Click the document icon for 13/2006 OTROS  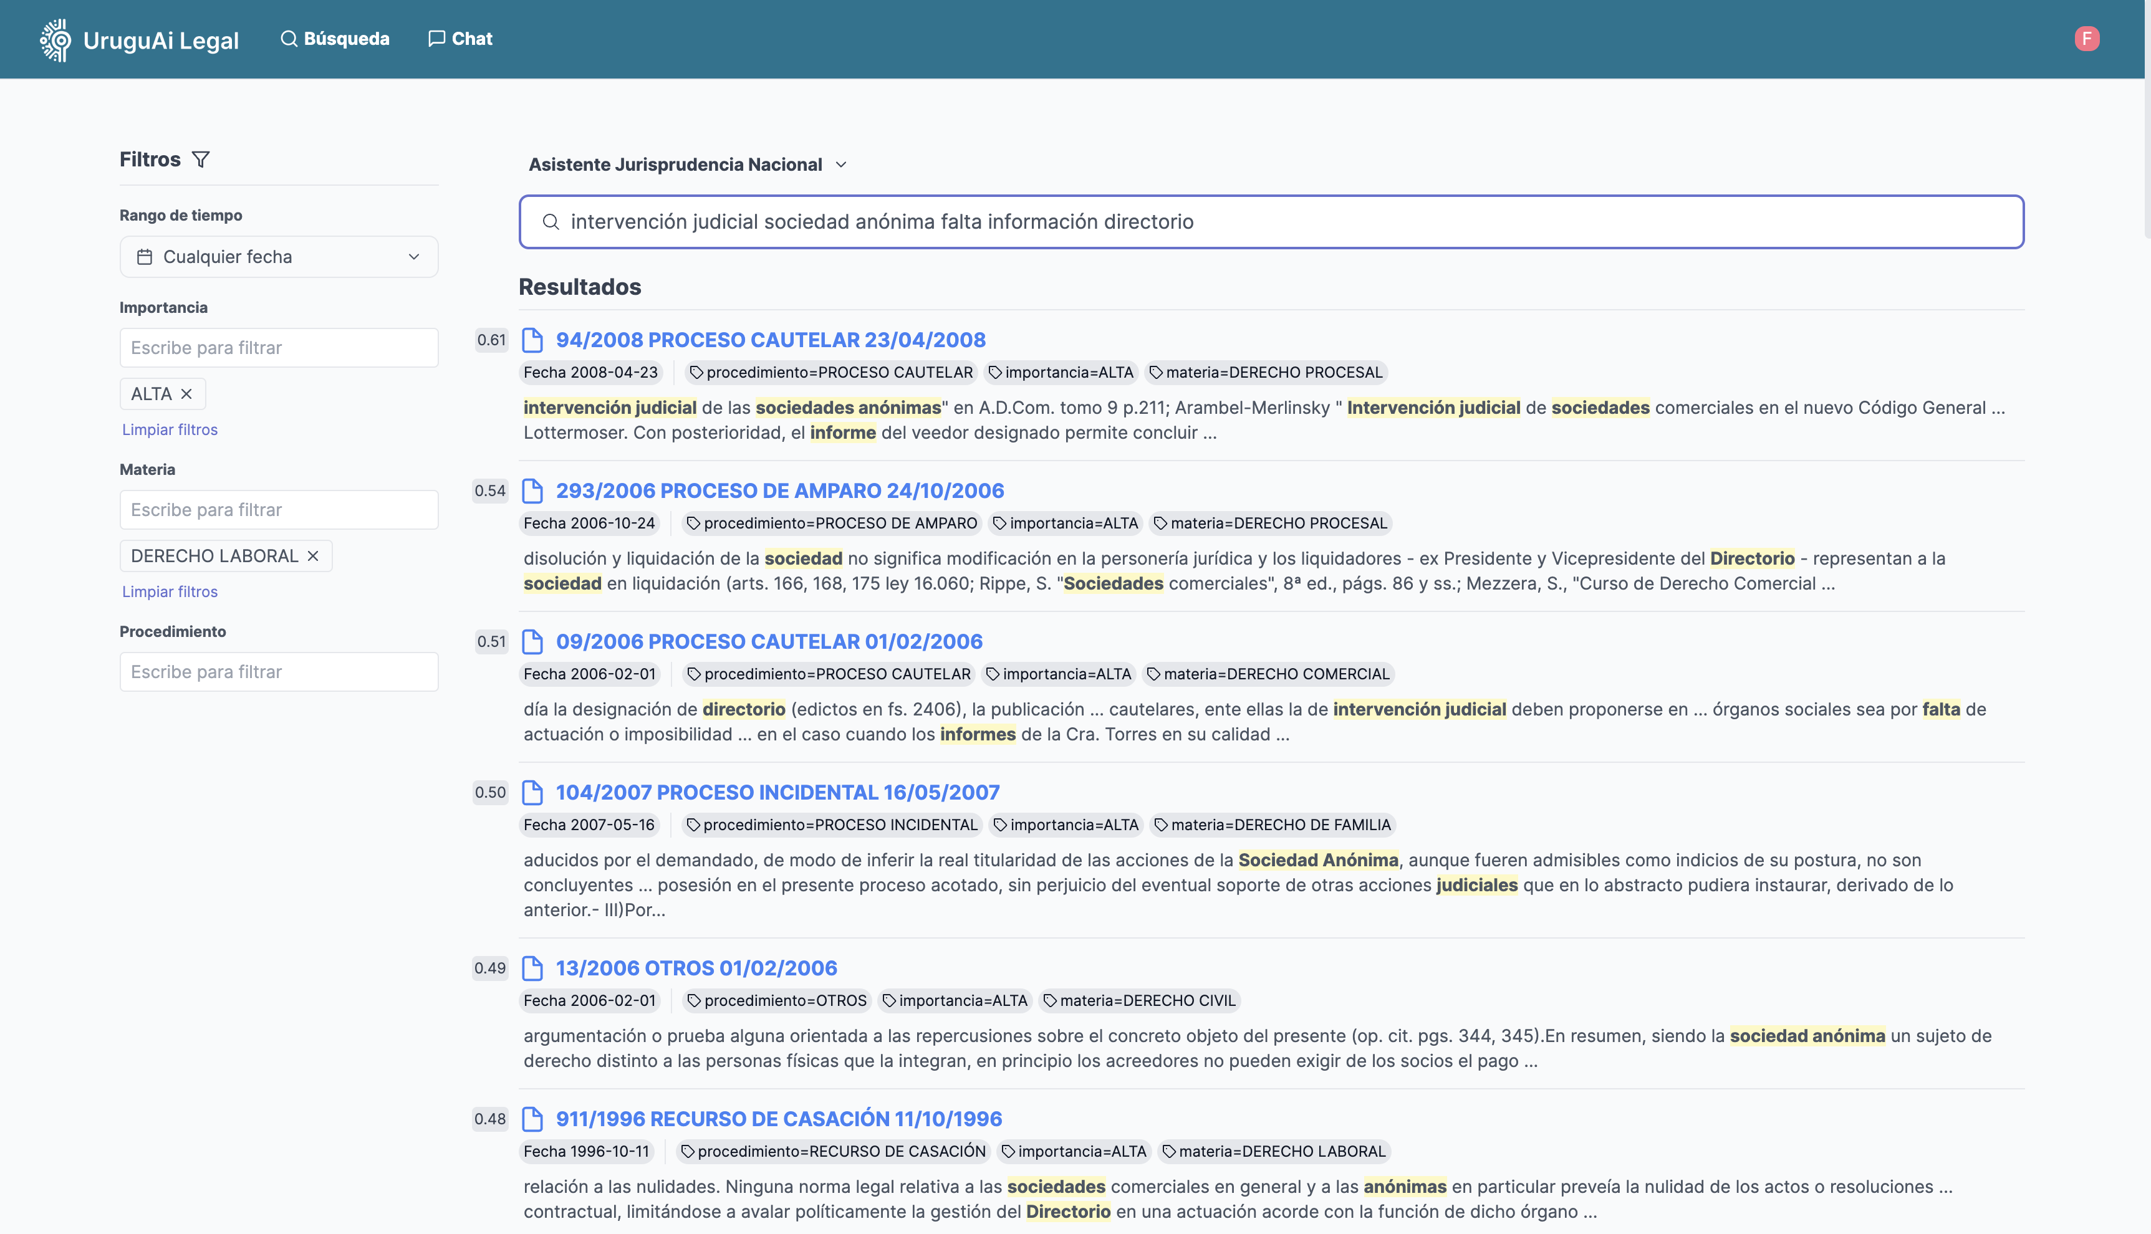pos(532,968)
